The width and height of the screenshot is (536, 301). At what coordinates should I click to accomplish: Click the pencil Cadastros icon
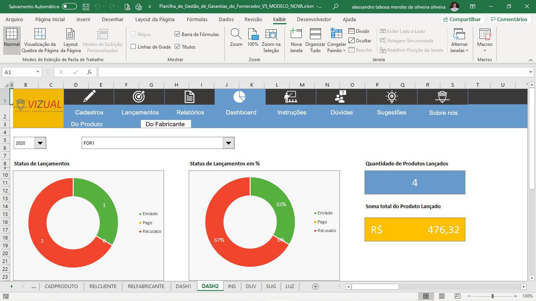(x=89, y=96)
